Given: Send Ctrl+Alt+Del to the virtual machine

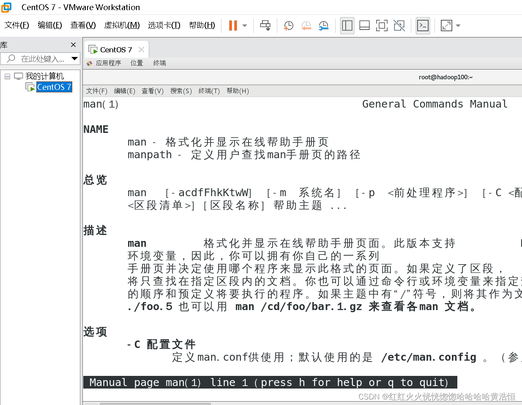Looking at the screenshot, I should 265,25.
